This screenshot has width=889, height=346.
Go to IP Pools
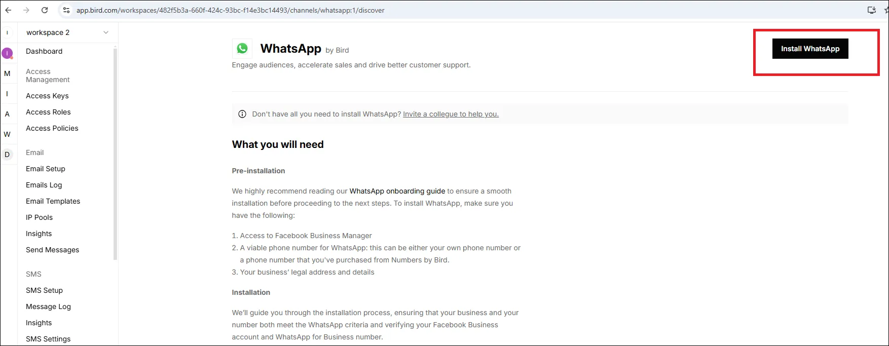point(40,217)
